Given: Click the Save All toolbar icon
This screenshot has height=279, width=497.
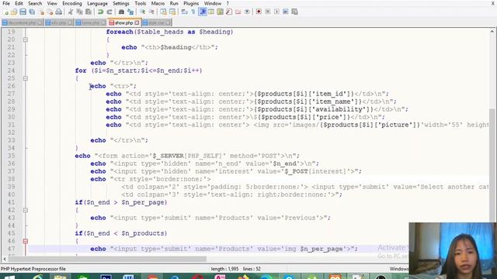Looking at the screenshot, I should tap(32, 12).
